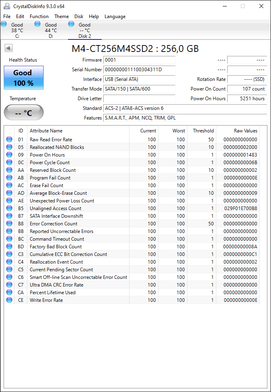The image size is (271, 392).
Task: Click the Transfer Mode field
Action: tap(140, 89)
